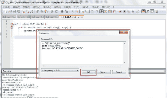The image size is (167, 98).
Task: Switch to the HelloWorld.java tab
Action: tap(72, 17)
